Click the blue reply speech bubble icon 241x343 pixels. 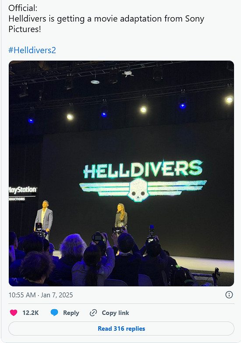click(x=54, y=313)
